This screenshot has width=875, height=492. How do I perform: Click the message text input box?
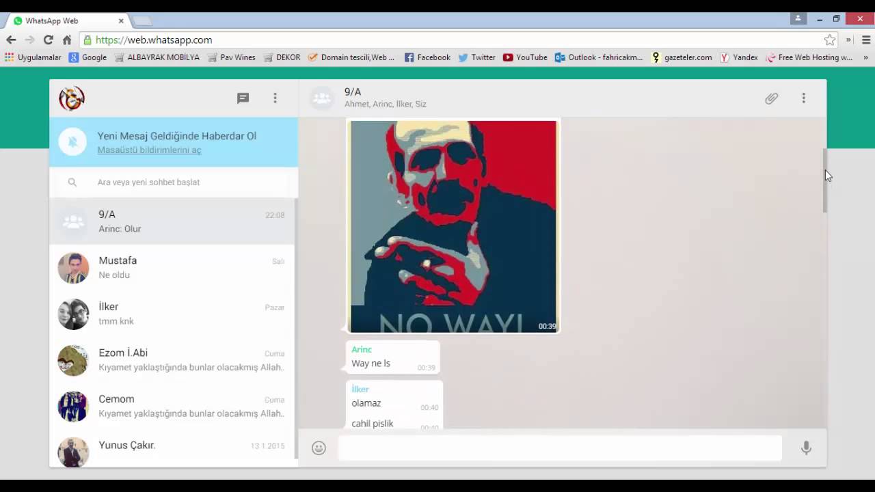coord(560,448)
